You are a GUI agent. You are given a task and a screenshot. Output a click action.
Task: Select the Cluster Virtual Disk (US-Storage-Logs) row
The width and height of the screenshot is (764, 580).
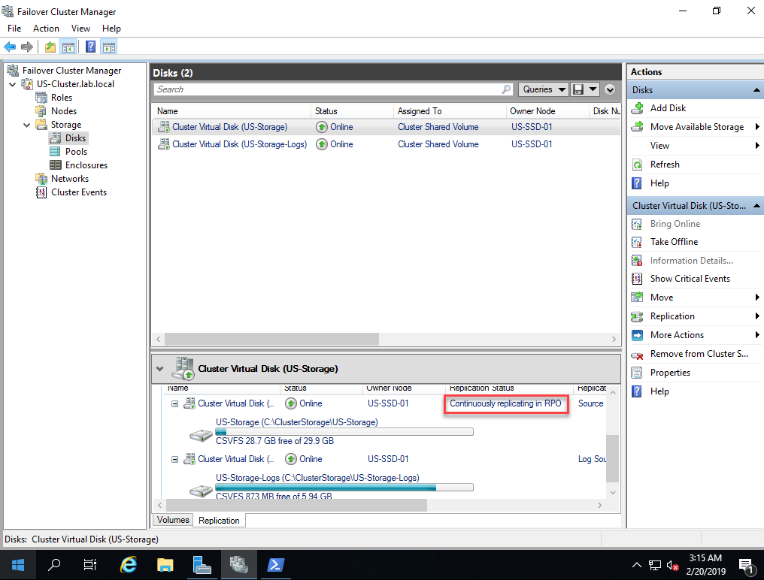coord(239,144)
